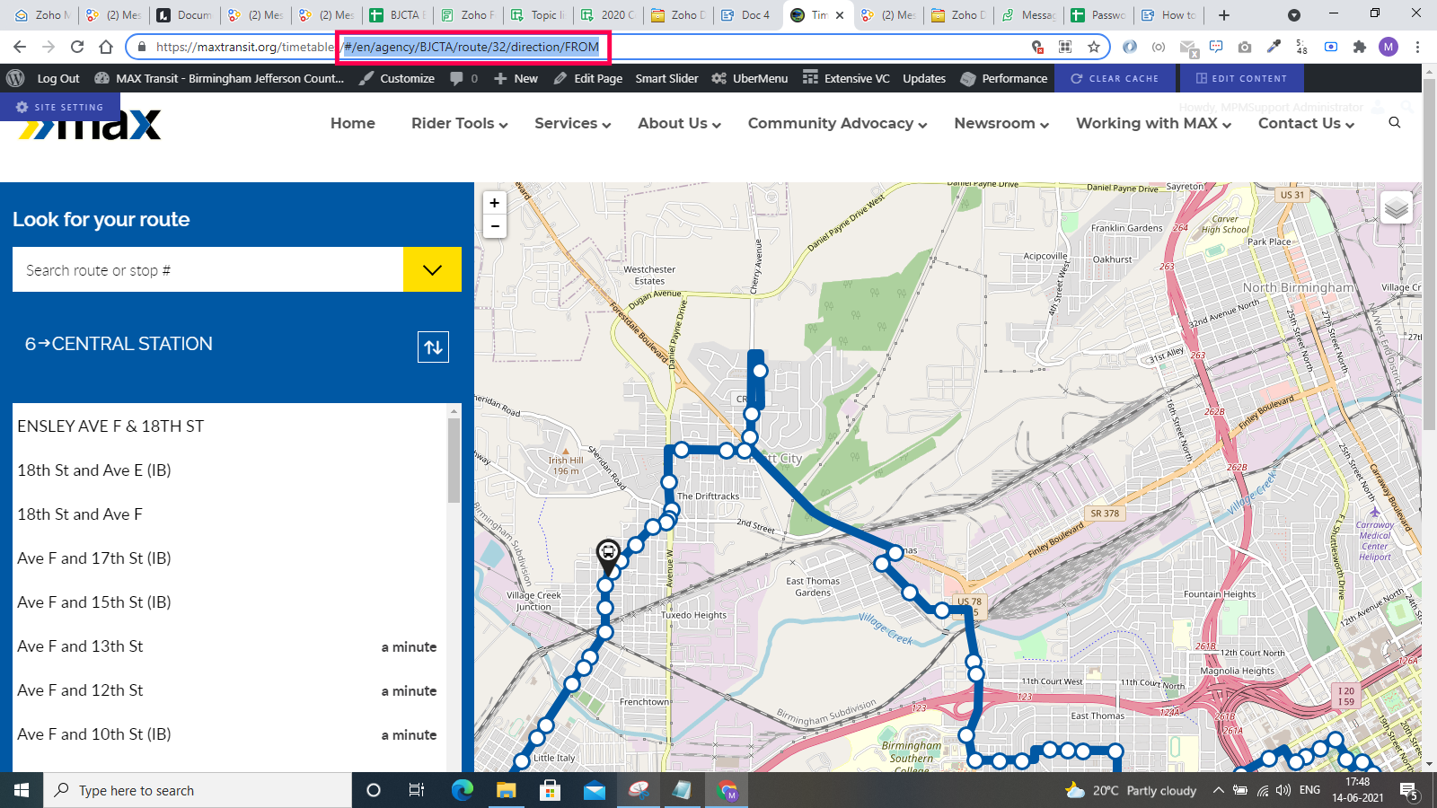Select stop Ave F and 13th St
The image size is (1437, 808).
click(x=80, y=646)
